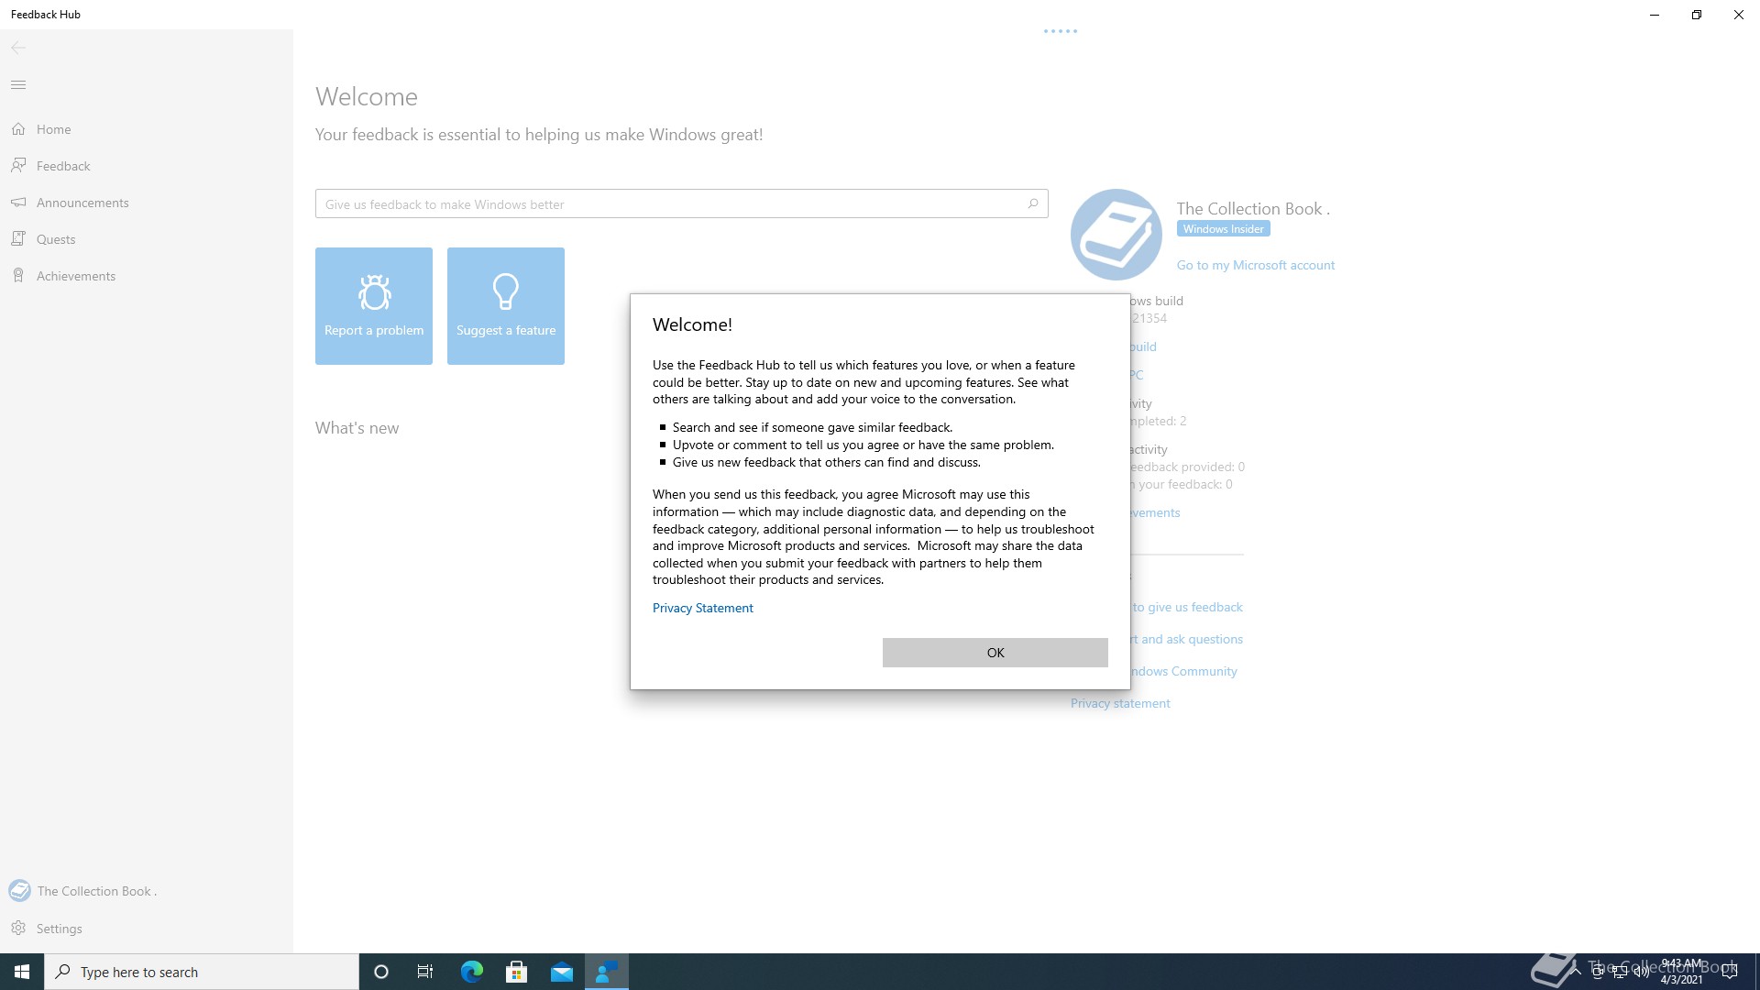Click the sidebar account avatar icon
Image resolution: width=1760 pixels, height=990 pixels.
coord(19,891)
